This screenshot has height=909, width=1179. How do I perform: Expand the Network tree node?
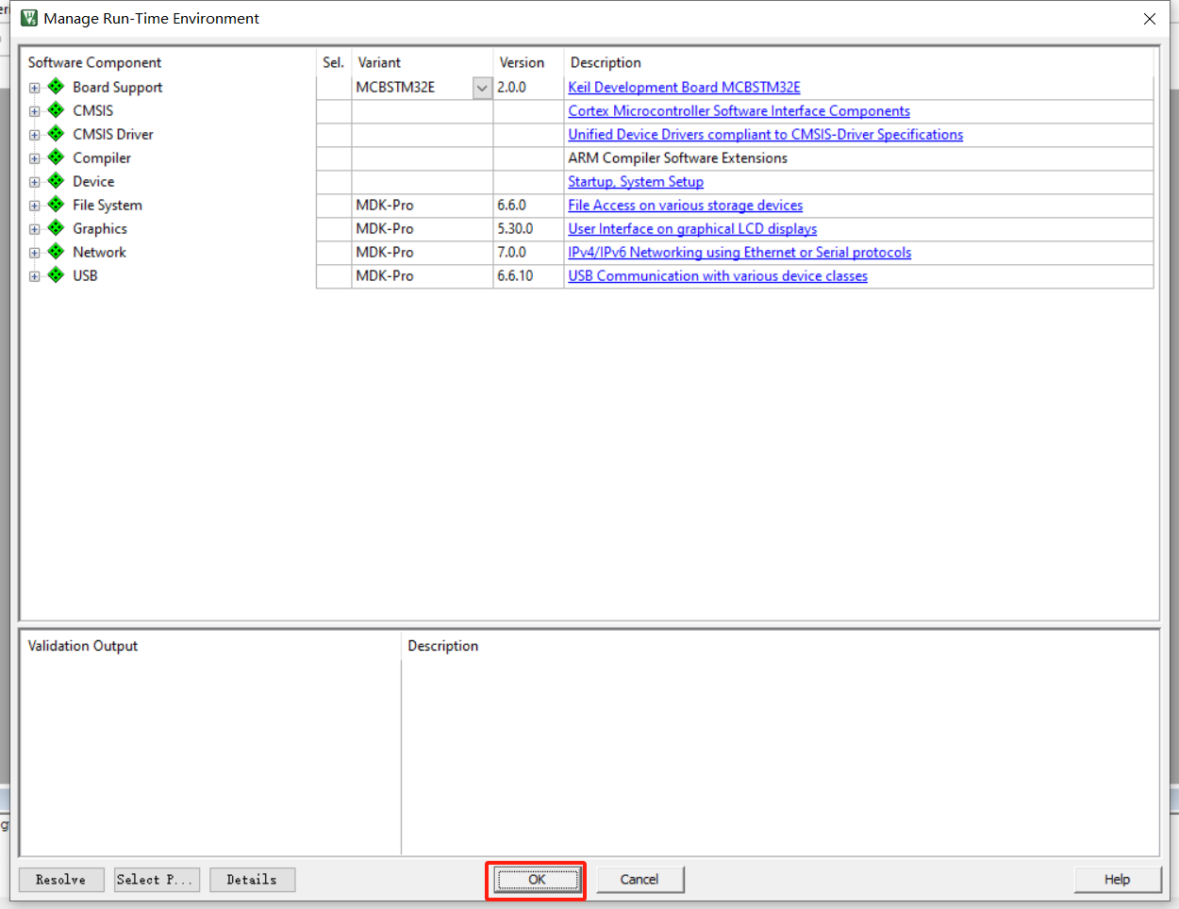(x=35, y=253)
